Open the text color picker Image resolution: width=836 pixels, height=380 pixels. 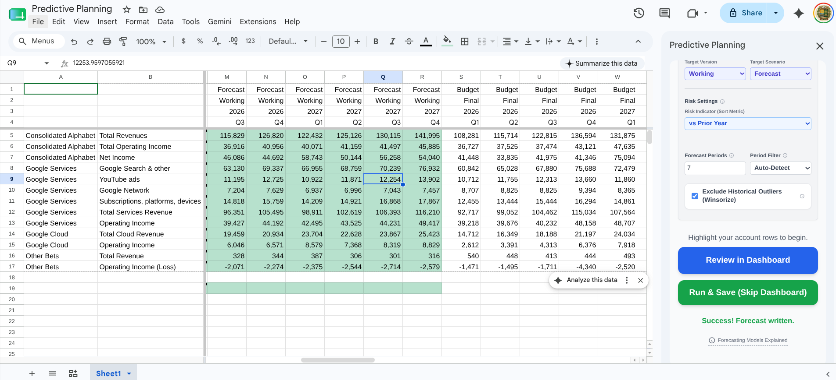(x=426, y=41)
